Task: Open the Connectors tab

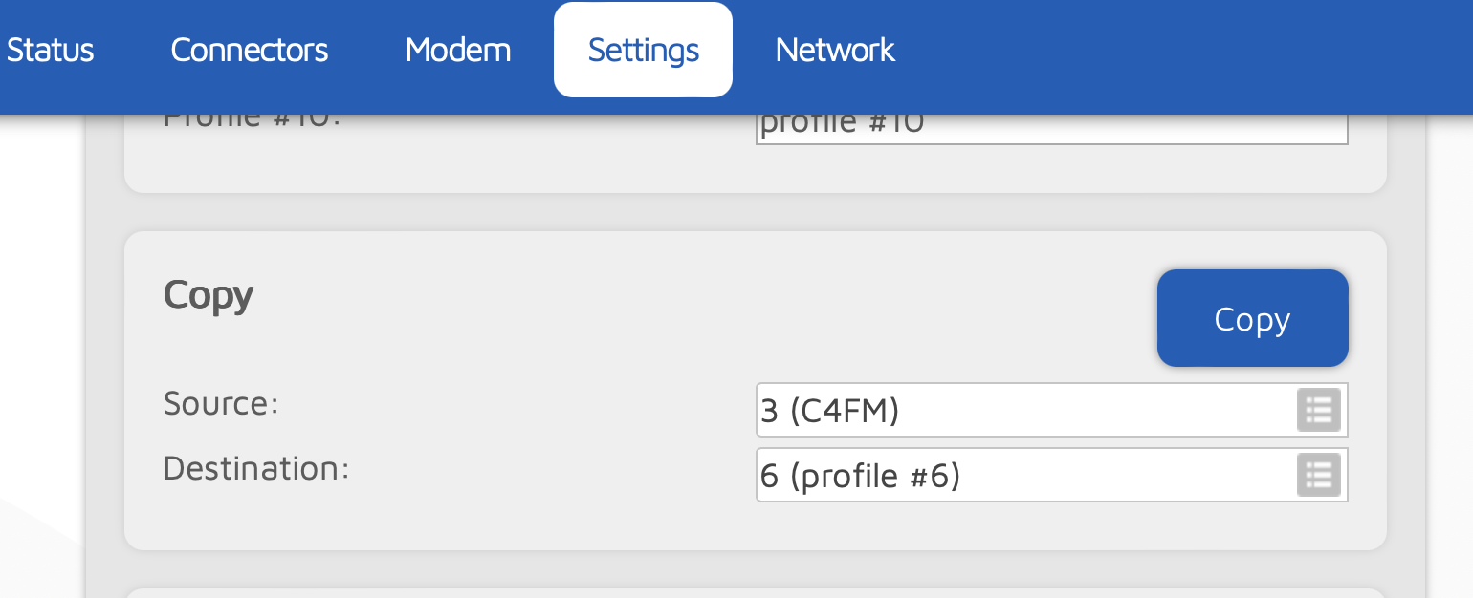Action: (249, 50)
